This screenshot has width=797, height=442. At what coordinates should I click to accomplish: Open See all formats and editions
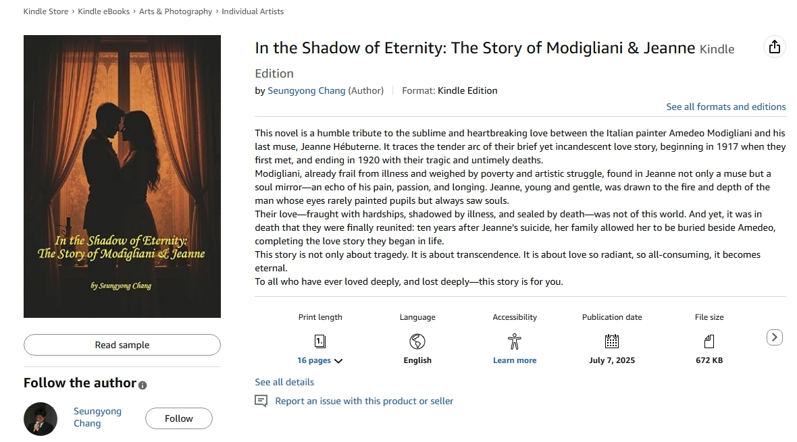pyautogui.click(x=725, y=107)
